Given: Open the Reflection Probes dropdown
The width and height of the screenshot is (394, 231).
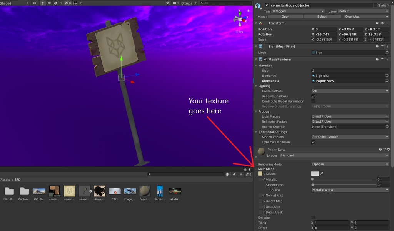Looking at the screenshot, I should (x=350, y=121).
